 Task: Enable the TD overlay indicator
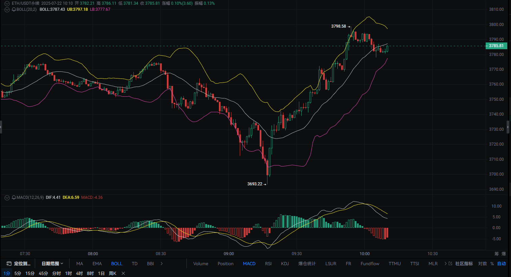pyautogui.click(x=135, y=264)
